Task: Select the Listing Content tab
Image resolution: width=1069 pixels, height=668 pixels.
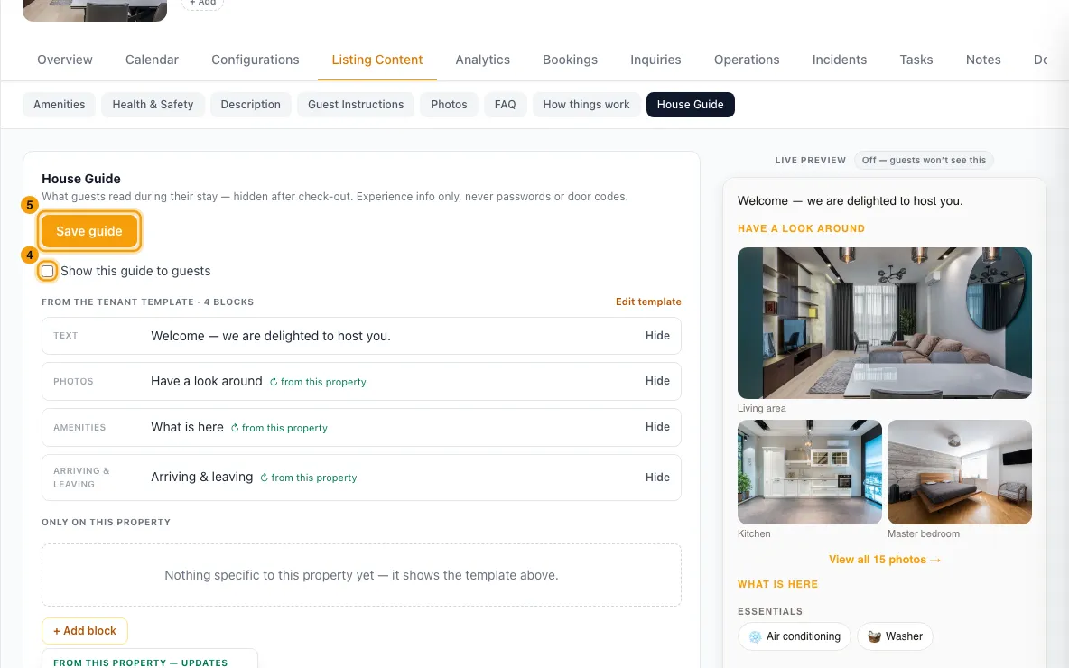Action: [x=377, y=60]
